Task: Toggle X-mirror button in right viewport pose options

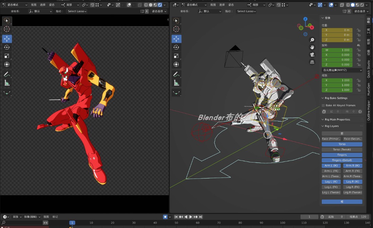Action: (349, 11)
